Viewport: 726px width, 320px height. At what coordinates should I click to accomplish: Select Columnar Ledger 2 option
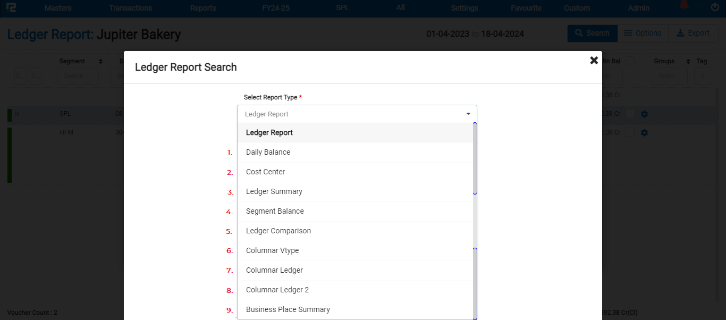tap(277, 290)
